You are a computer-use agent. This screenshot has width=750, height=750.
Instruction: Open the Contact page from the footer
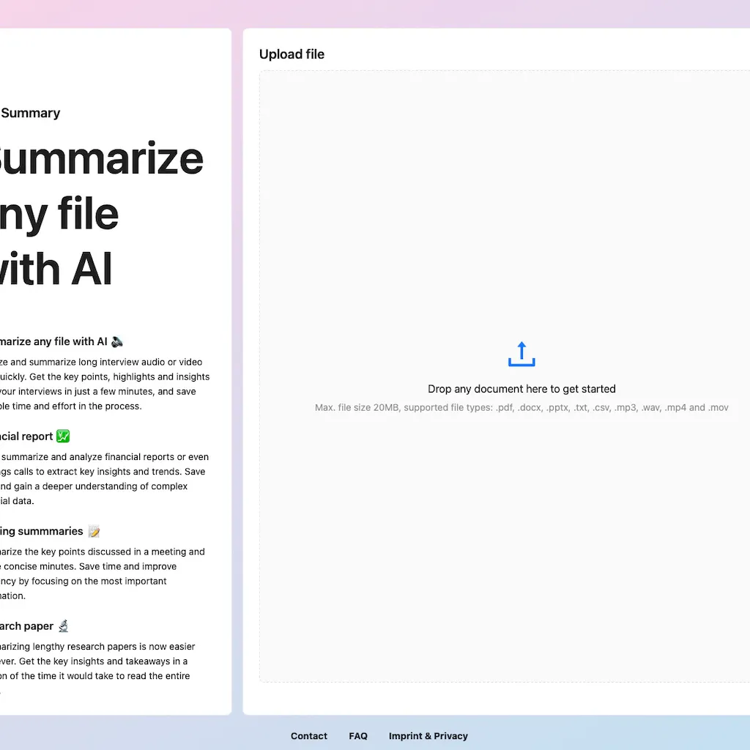coord(308,736)
